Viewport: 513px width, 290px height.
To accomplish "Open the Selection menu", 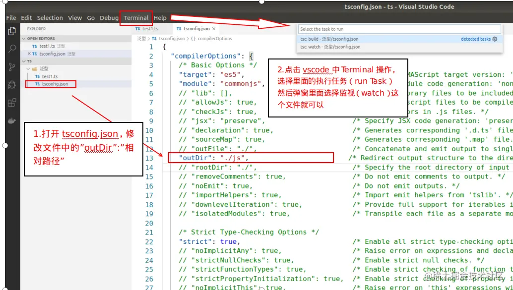I will pos(50,18).
